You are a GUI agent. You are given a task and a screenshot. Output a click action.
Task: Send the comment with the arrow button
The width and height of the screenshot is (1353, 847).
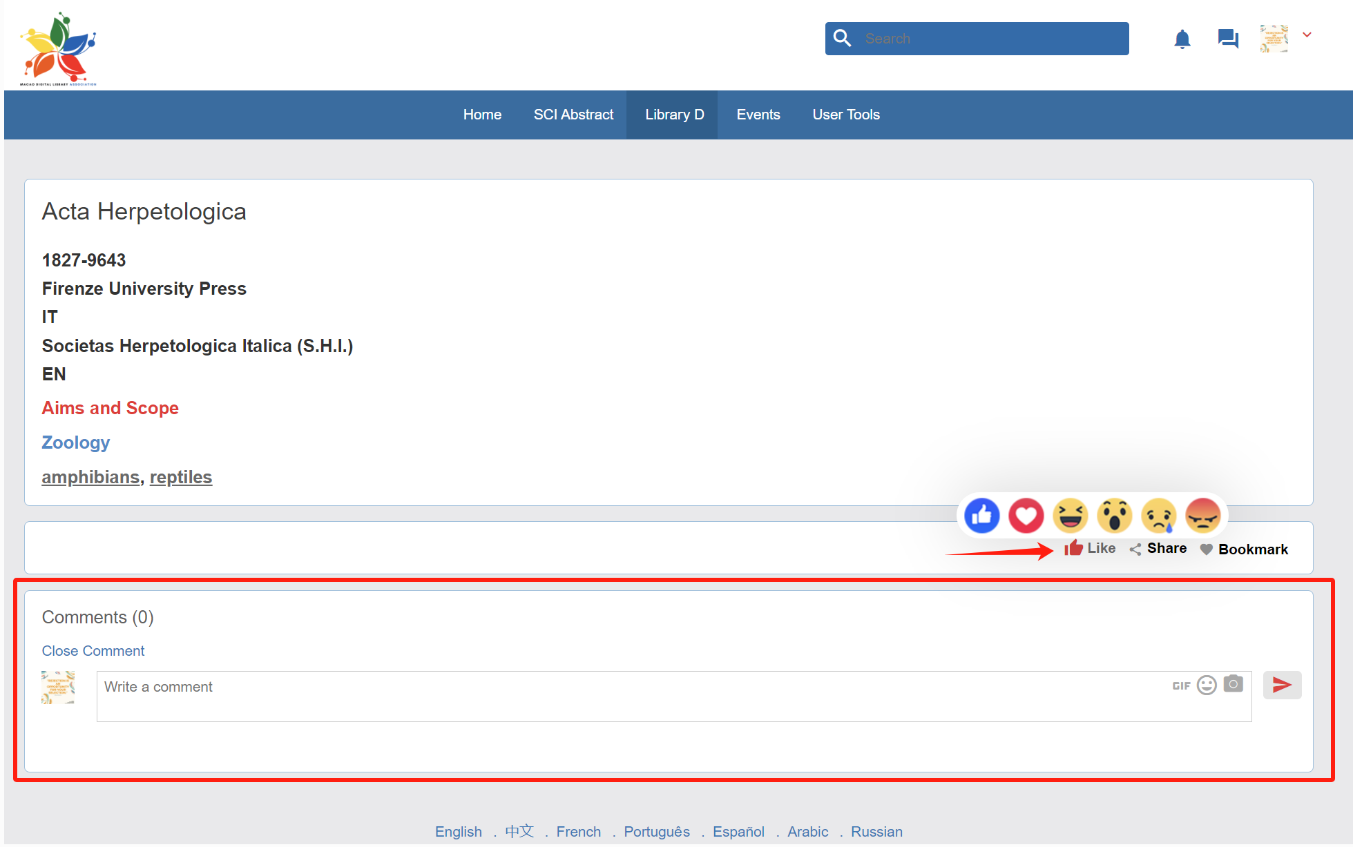pos(1282,685)
